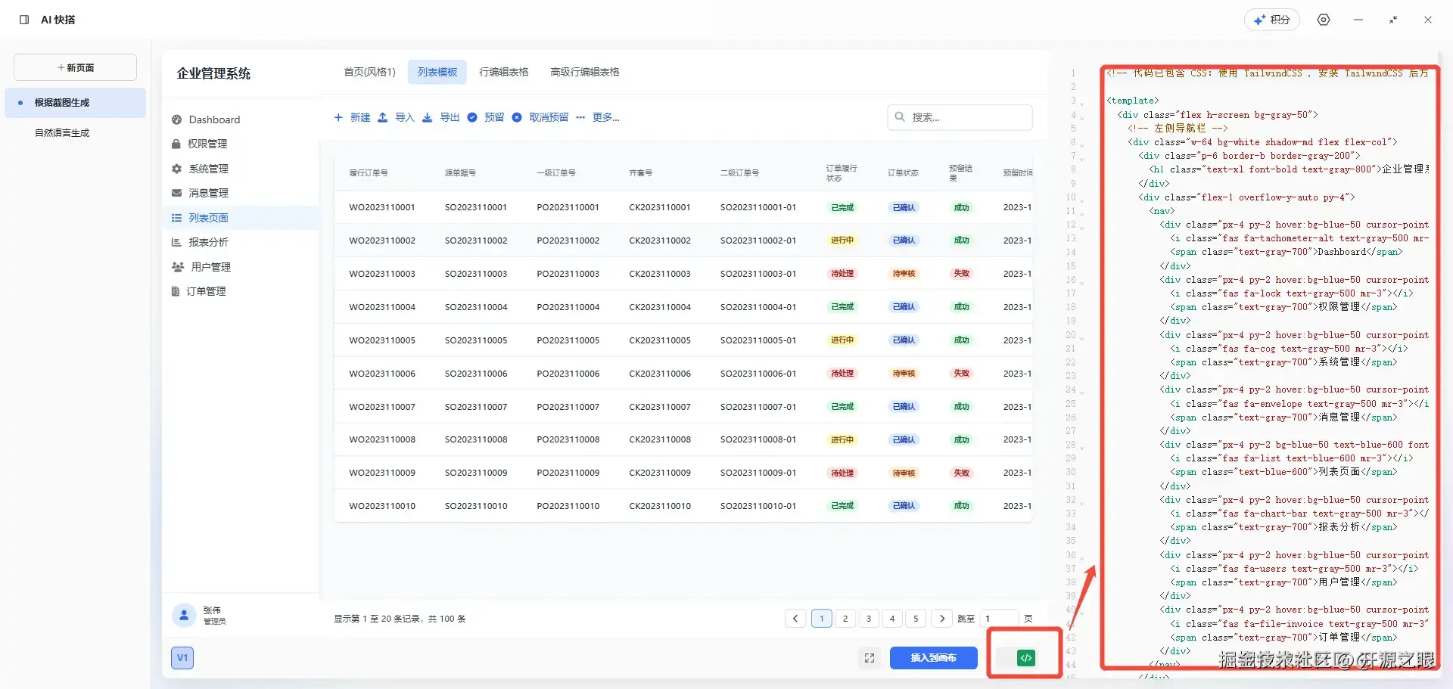Viewport: 1453px width, 689px height.
Task: Click cell SO2023110005-01 in the table
Action: pos(758,340)
